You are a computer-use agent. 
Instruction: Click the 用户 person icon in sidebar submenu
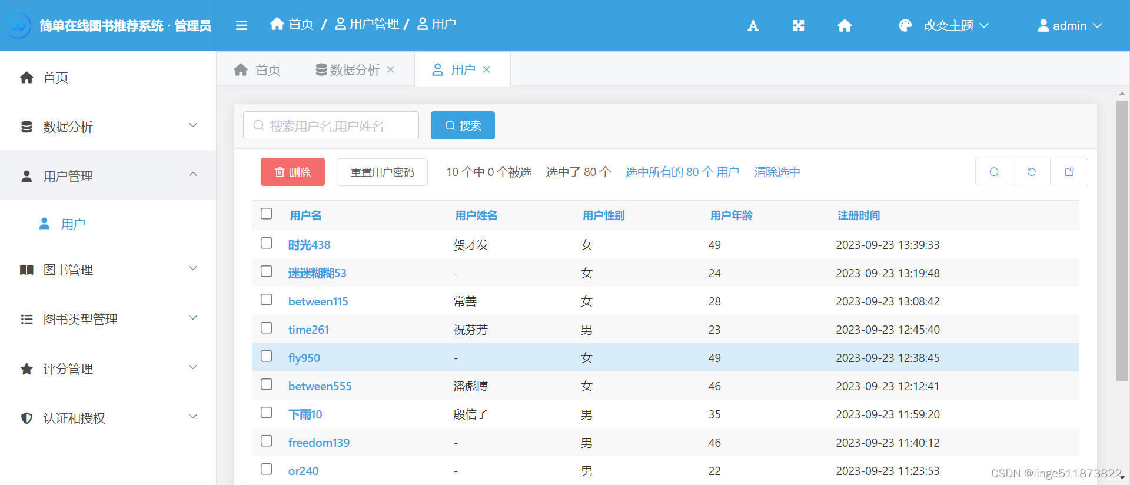click(x=44, y=224)
